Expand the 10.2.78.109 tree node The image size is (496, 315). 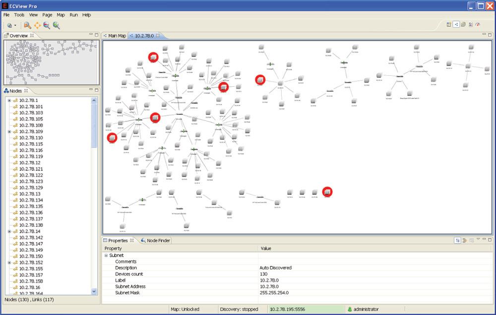[x=9, y=131]
